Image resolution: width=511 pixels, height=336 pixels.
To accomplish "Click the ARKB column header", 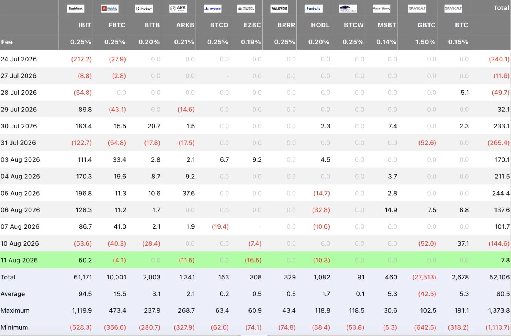I will 185,25.
